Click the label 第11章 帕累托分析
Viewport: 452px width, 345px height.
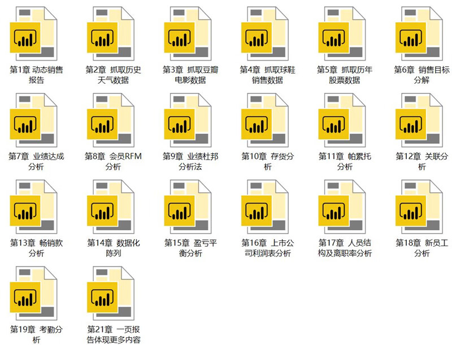[345, 161]
